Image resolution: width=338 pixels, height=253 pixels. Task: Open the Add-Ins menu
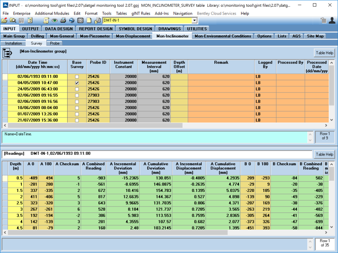click(162, 13)
